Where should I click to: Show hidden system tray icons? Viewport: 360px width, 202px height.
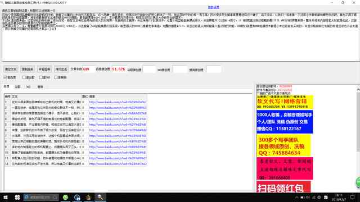(x=296, y=198)
